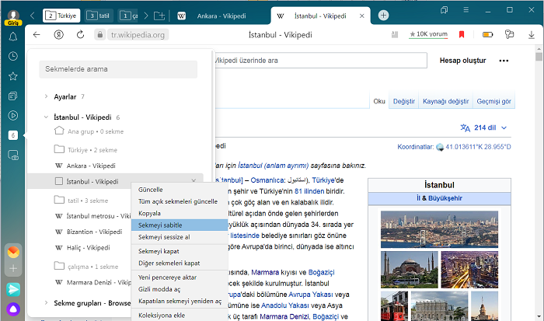Image resolution: width=544 pixels, height=321 pixels.
Task: Select Kapatılan sekmeyi yeniden aç
Action: (x=180, y=301)
